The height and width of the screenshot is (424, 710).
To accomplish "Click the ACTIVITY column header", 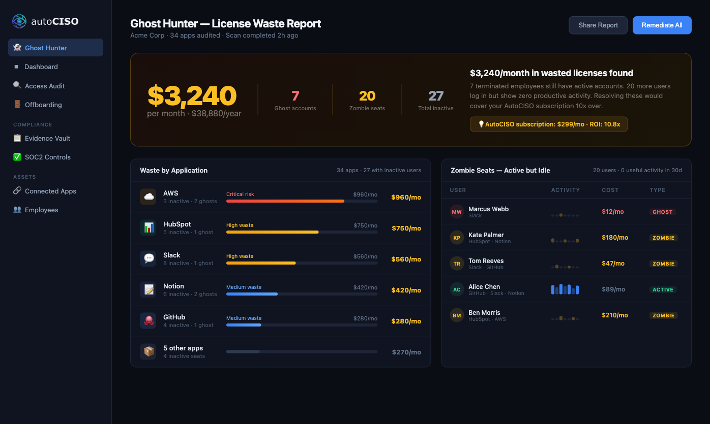I will pos(566,190).
